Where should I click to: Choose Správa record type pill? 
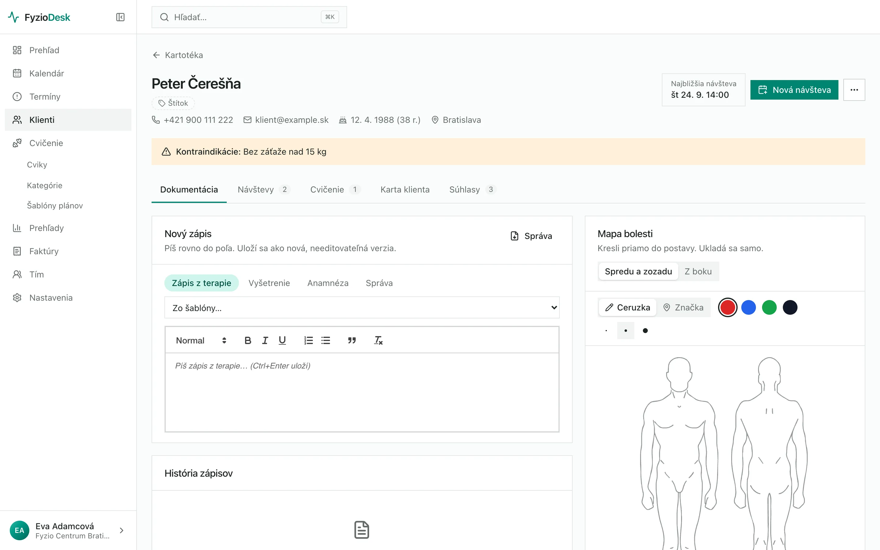(379, 283)
